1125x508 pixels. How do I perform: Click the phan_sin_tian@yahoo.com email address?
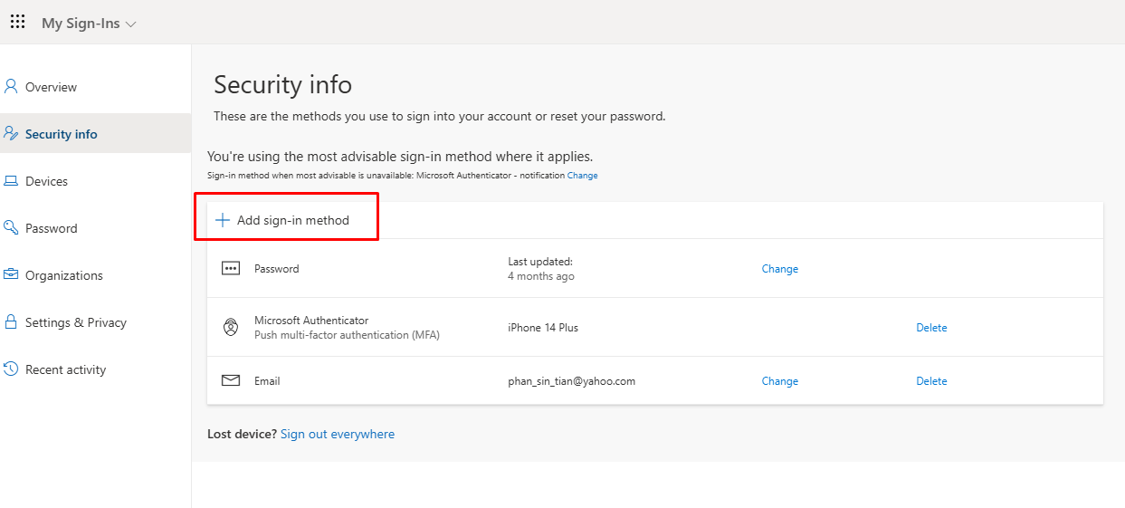(572, 381)
